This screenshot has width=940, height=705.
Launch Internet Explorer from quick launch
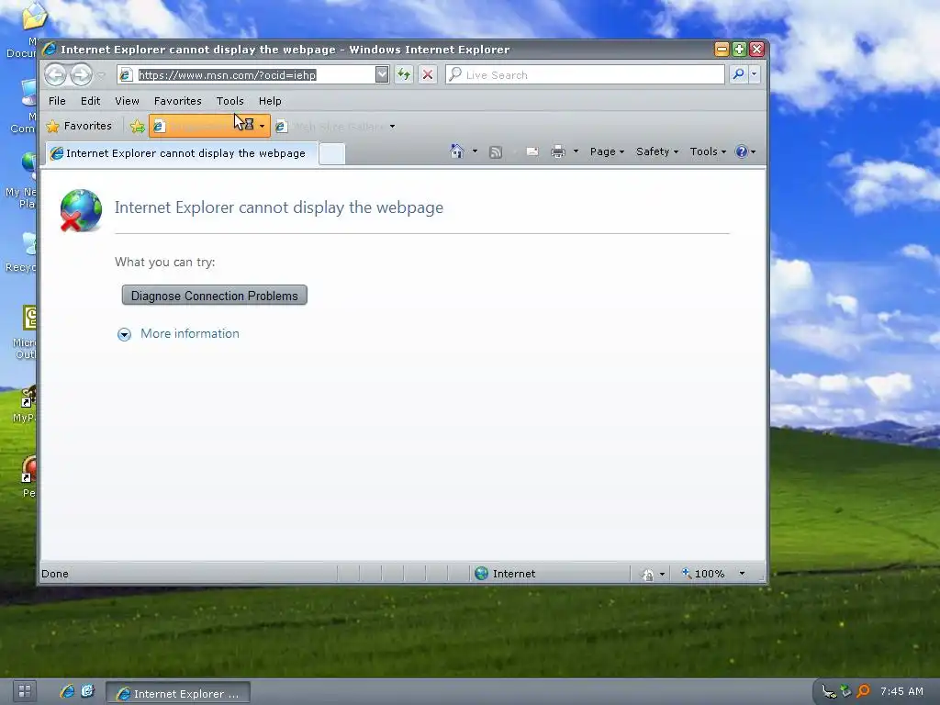[x=67, y=691]
